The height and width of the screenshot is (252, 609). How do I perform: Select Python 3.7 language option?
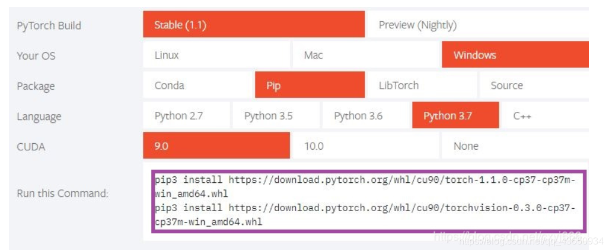click(x=455, y=115)
